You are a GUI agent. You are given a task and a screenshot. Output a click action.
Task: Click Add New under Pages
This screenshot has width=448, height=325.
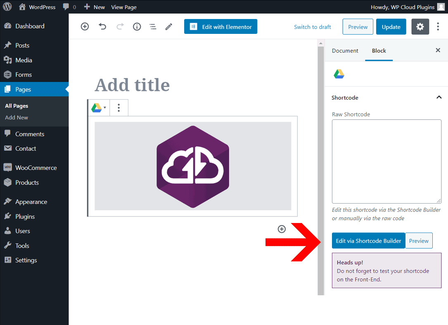pyautogui.click(x=17, y=117)
